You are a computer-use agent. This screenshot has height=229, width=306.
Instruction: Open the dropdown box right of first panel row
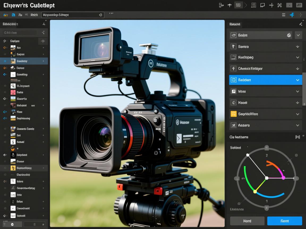(x=298, y=35)
